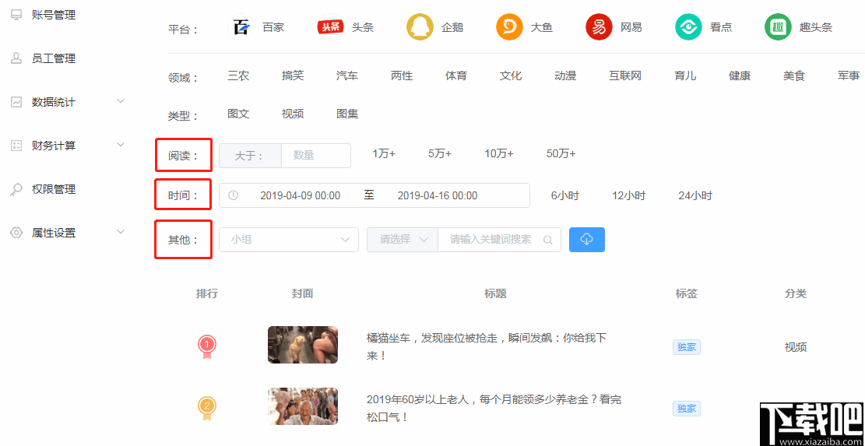Open the orange cat article thumbnail
The image size is (865, 446).
[303, 345]
